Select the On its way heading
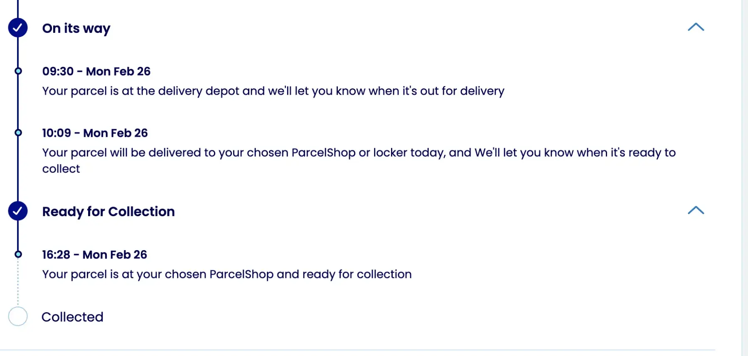This screenshot has height=356, width=748. click(76, 28)
